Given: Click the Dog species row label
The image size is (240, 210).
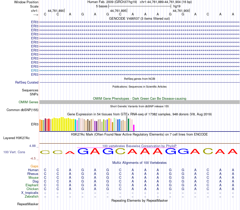Looking at the screenshot, I should [36, 181].
